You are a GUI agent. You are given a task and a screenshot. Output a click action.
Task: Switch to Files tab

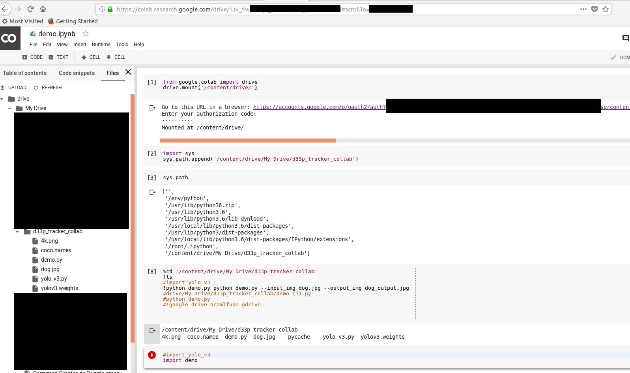pos(112,73)
